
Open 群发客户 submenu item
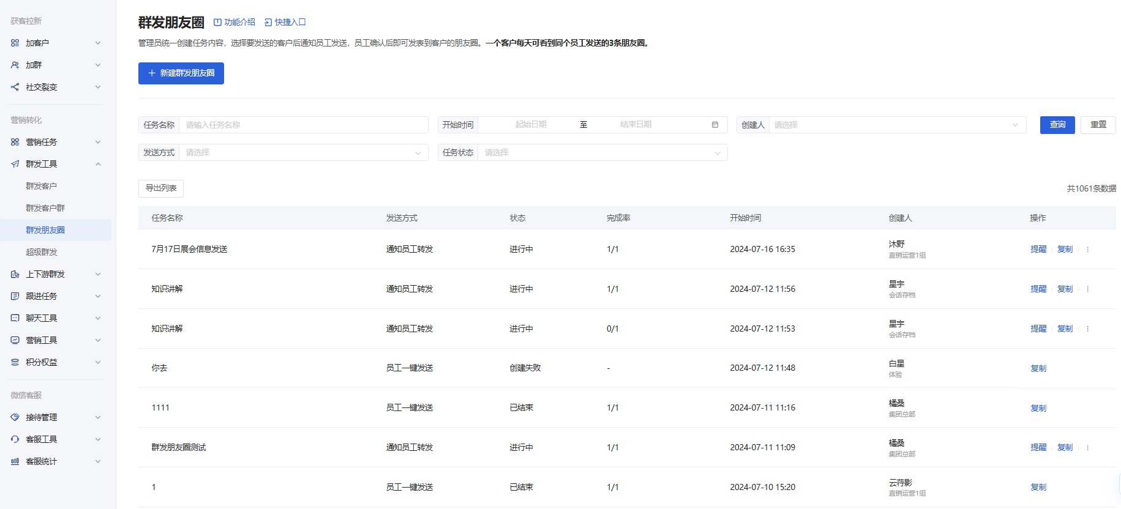pos(56,186)
